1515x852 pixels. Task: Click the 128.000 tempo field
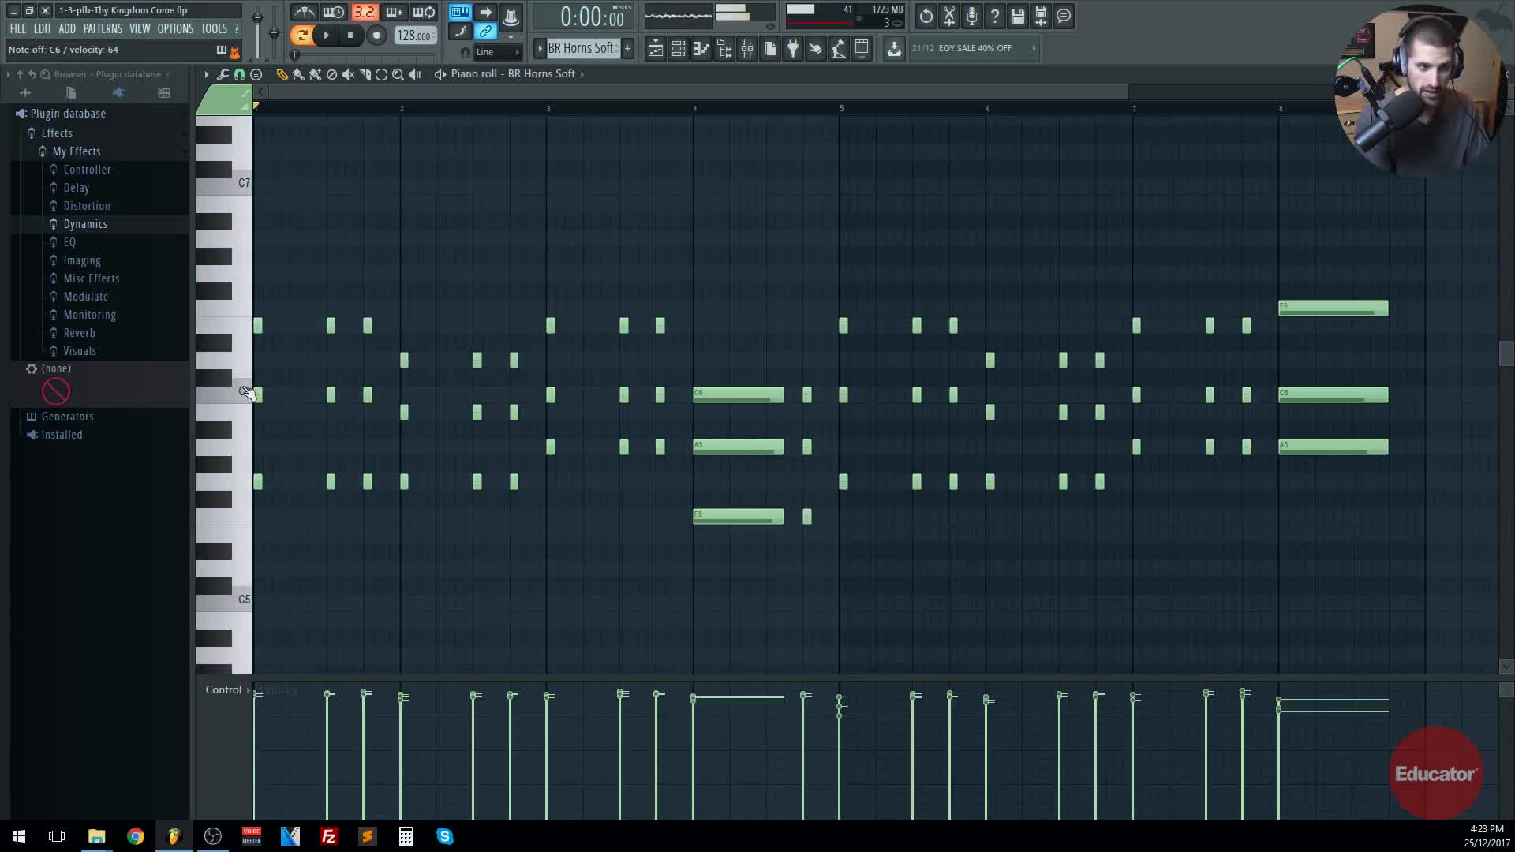coord(413,35)
